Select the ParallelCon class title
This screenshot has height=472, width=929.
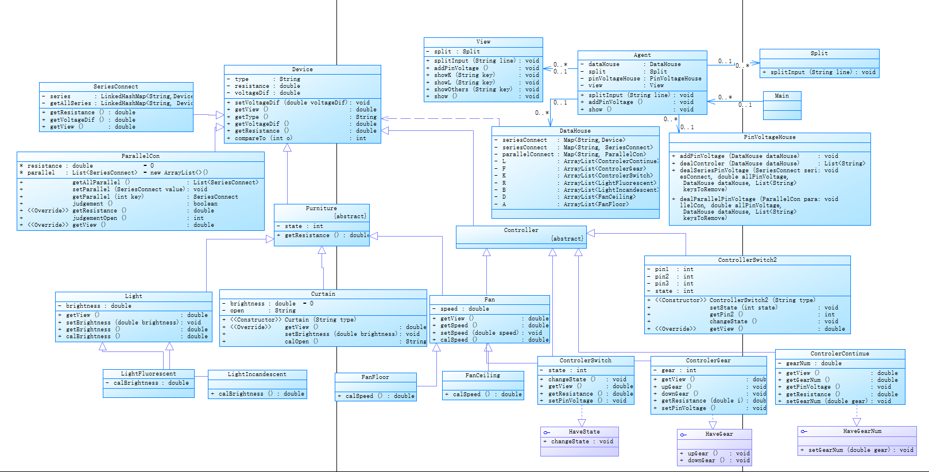(141, 156)
